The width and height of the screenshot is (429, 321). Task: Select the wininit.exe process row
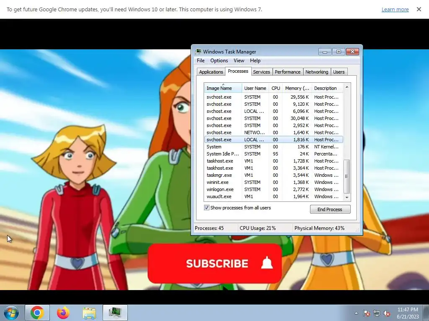(x=274, y=182)
